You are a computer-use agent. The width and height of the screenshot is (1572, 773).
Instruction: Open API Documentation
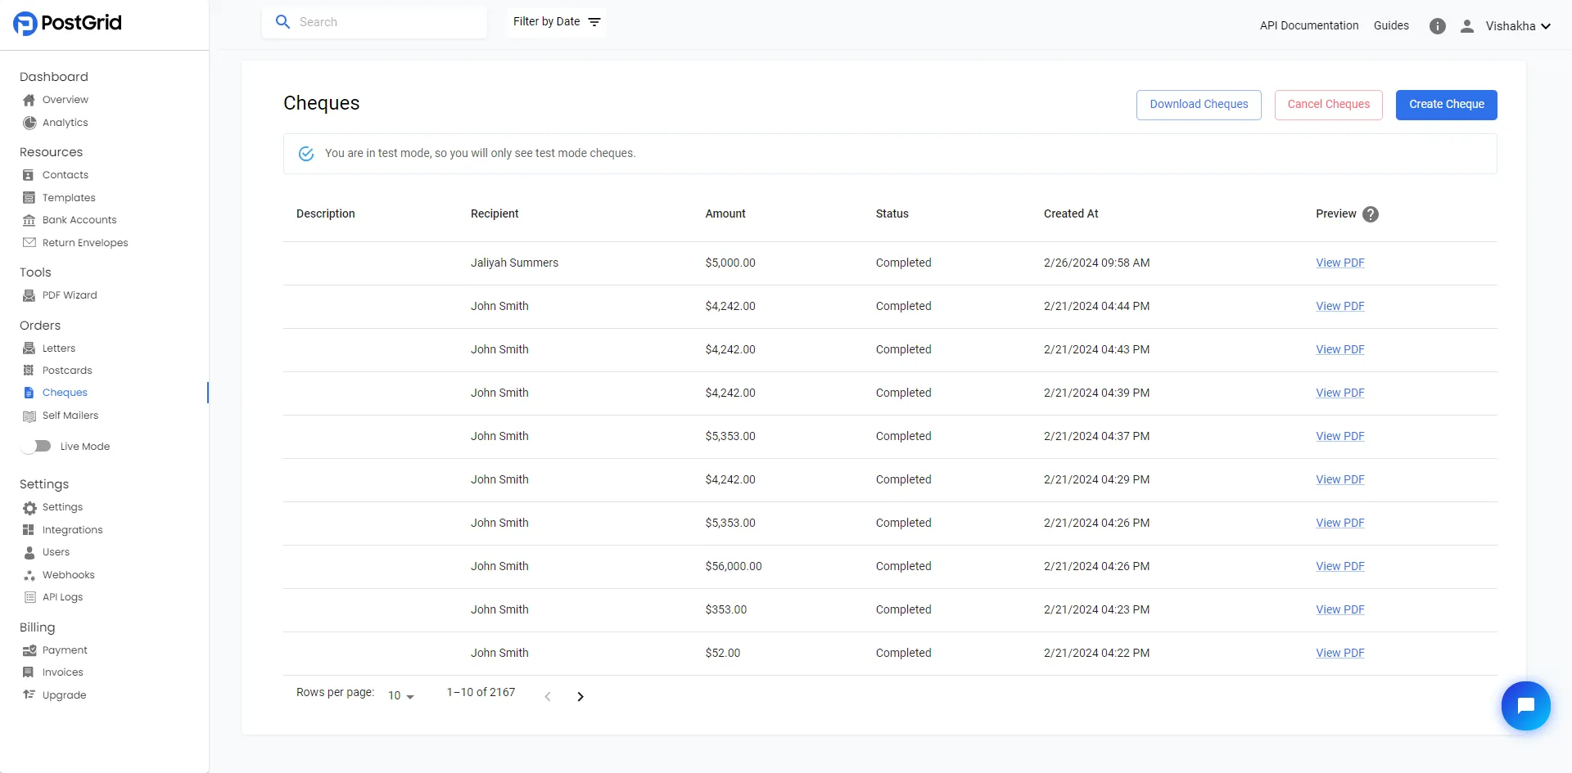click(x=1308, y=25)
